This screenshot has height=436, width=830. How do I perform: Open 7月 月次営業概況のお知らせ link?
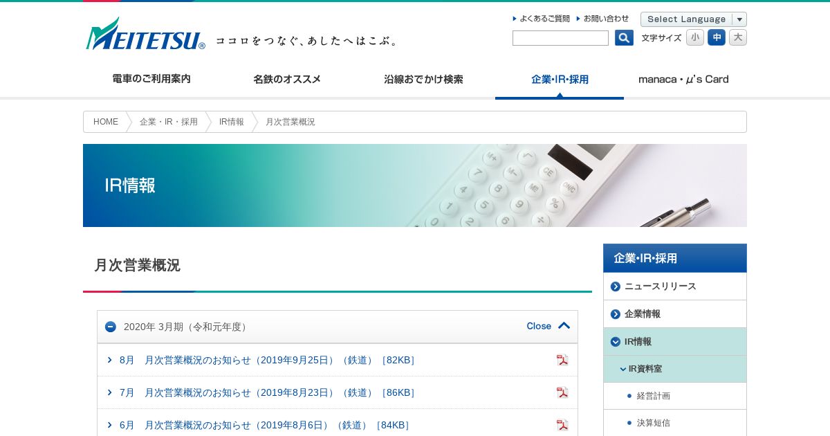point(267,392)
